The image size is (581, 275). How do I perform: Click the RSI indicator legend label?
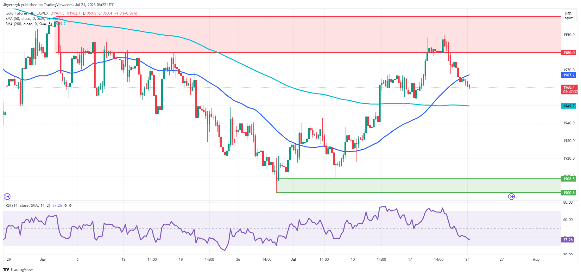point(28,206)
